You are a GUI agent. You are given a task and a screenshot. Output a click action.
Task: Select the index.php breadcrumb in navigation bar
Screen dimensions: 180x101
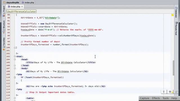coord(28,3)
